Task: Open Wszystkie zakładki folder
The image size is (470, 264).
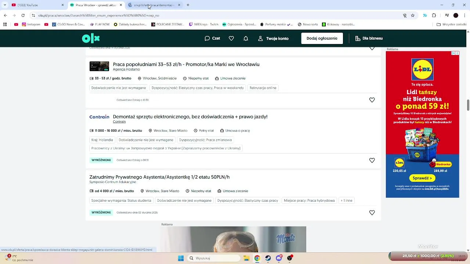Action: (x=451, y=25)
